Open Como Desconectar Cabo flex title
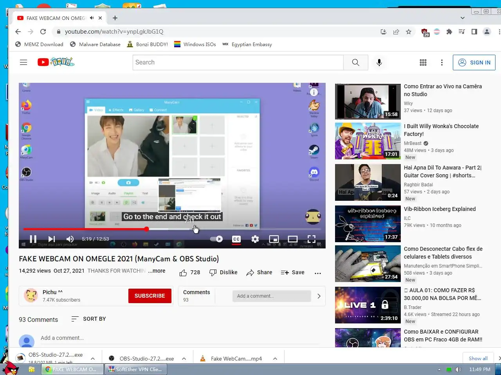The height and width of the screenshot is (375, 501). click(443, 253)
